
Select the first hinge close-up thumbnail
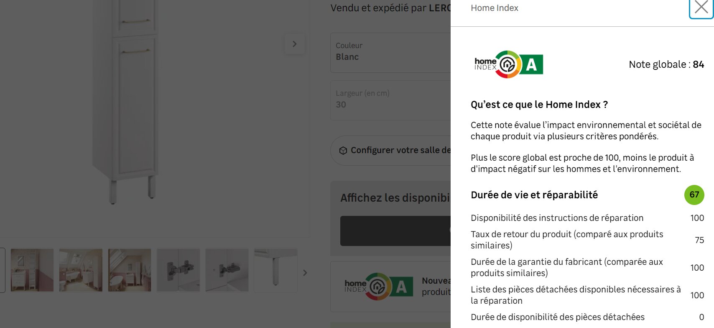[178, 270]
